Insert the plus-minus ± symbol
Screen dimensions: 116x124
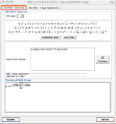click(x=72, y=28)
